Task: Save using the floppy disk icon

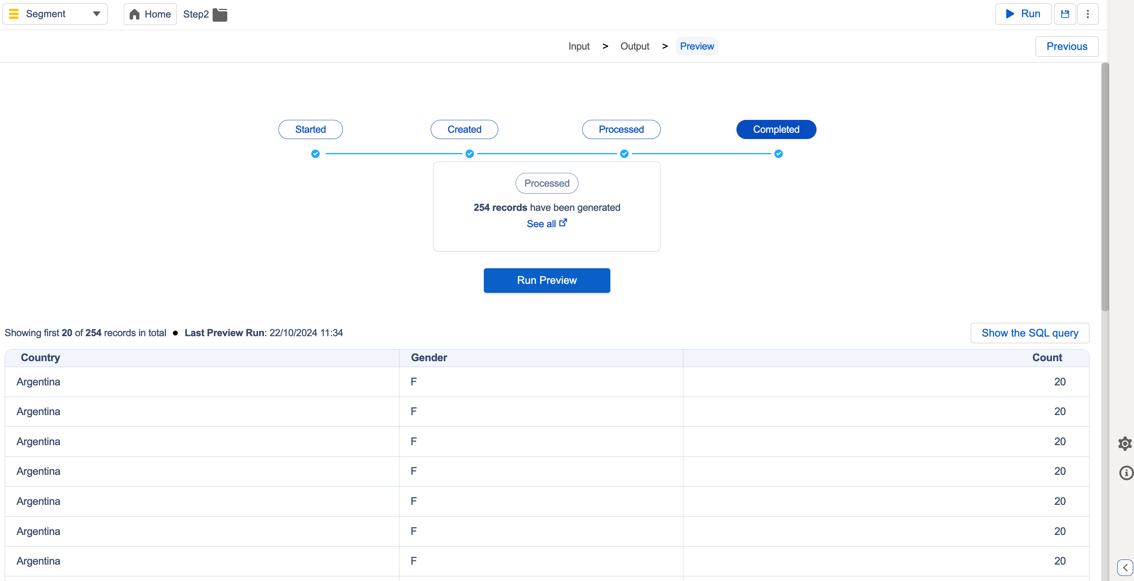Action: (1065, 14)
